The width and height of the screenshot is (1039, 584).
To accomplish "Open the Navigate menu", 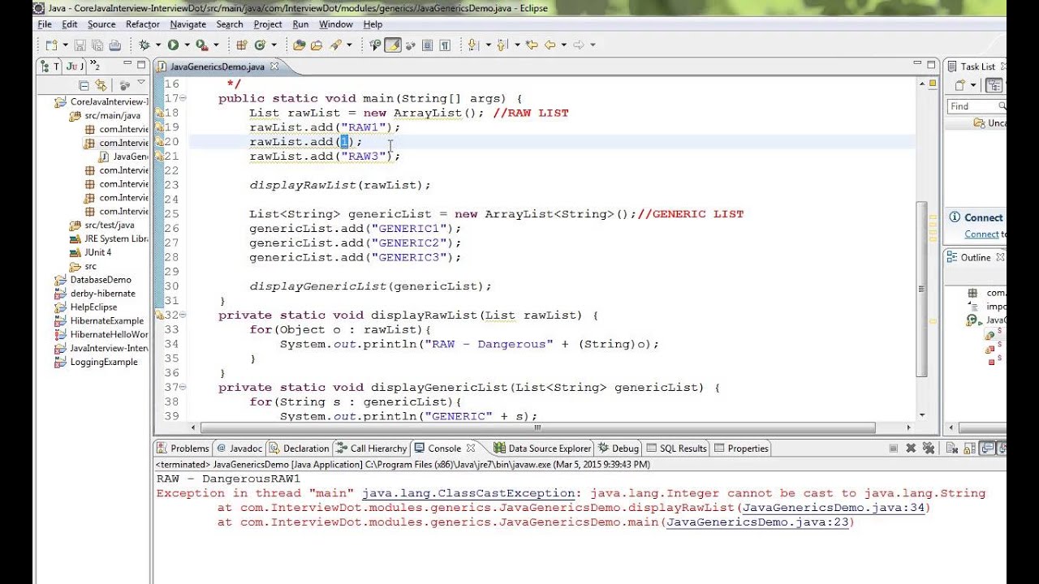I will pos(188,24).
